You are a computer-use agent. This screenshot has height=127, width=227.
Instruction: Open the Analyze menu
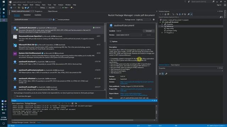click(x=61, y=5)
